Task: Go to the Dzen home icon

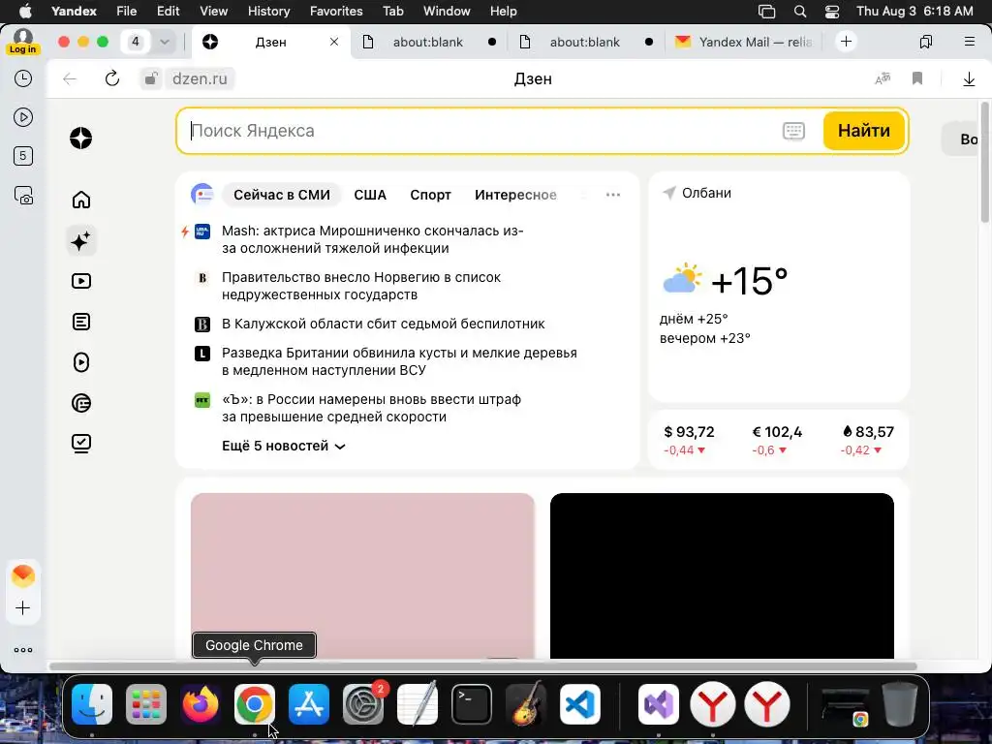Action: click(81, 200)
